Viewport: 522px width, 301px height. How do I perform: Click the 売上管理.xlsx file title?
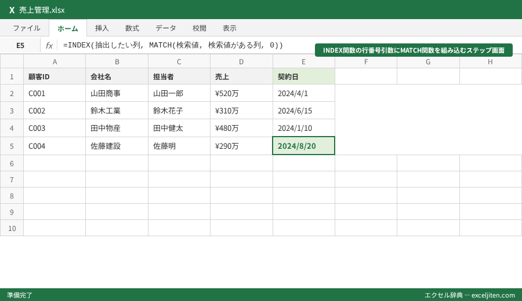[x=42, y=10]
